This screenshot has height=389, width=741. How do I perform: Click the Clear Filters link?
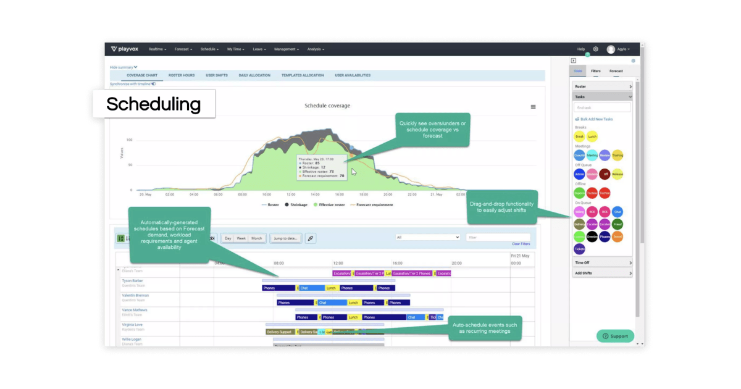pyautogui.click(x=521, y=244)
